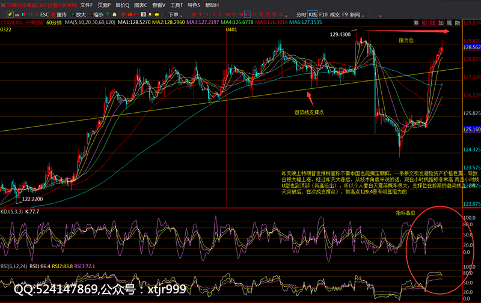This screenshot has height=303, width=481.
Task: Open the 工具T menu
Action: 177,5
